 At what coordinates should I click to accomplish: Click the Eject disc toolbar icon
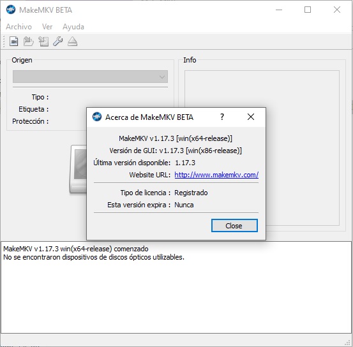(73, 41)
